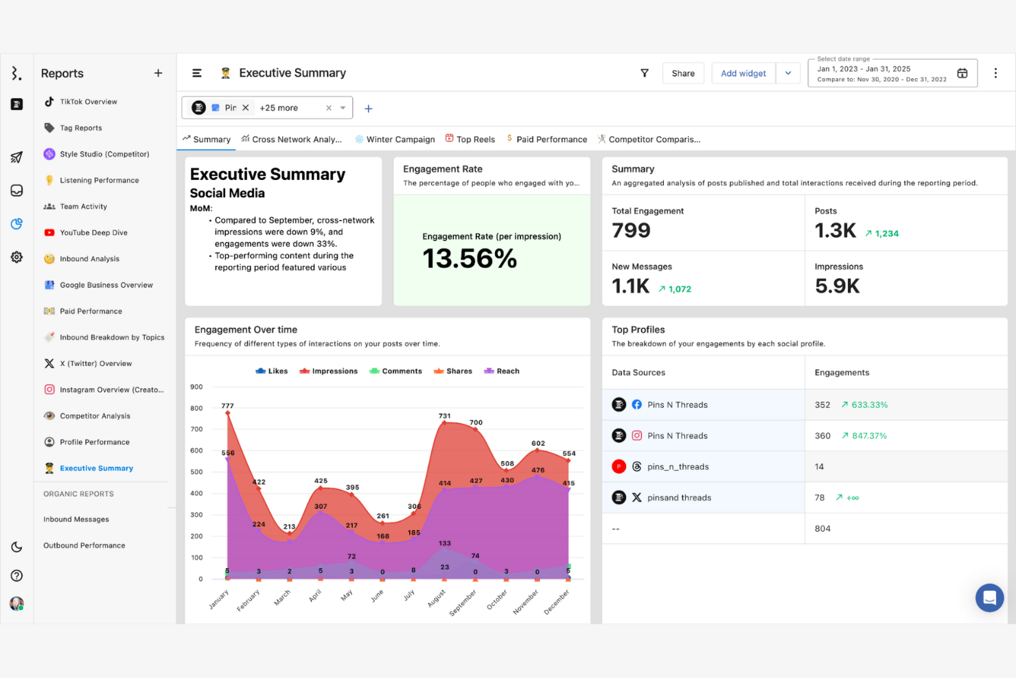The height and width of the screenshot is (678, 1016).
Task: Click the Instagram Pins N Threads row
Action: point(805,436)
